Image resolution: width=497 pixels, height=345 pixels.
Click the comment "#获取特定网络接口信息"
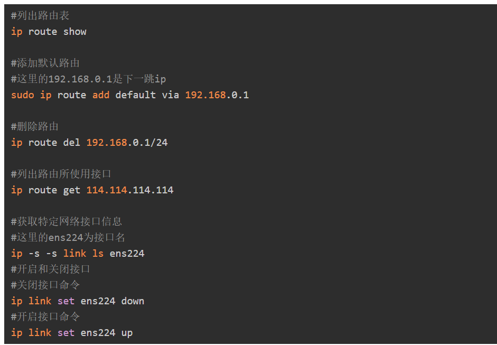coord(67,222)
